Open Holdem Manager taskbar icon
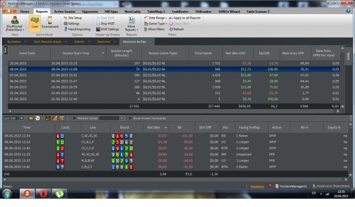This screenshot has width=355, height=207. pos(27,194)
